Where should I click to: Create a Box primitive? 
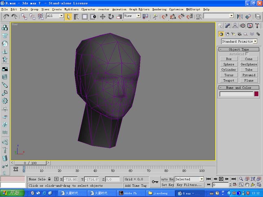(229, 59)
